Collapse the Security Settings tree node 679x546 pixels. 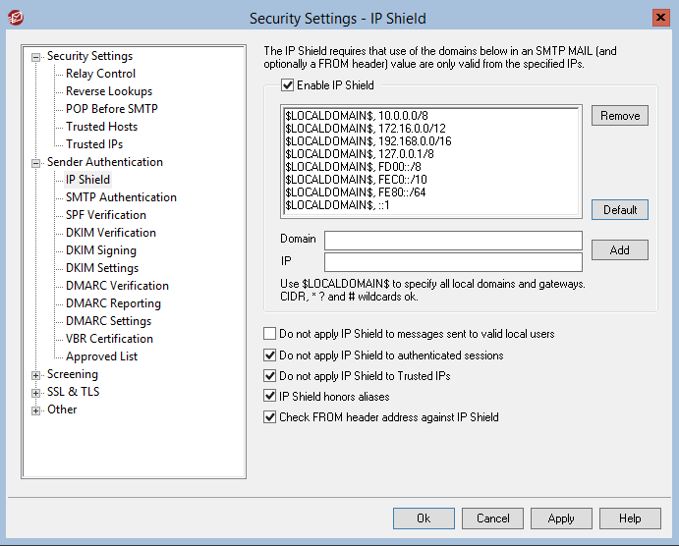pyautogui.click(x=36, y=57)
